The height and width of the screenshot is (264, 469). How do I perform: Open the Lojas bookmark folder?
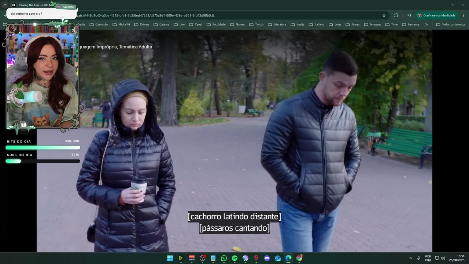tap(335, 25)
